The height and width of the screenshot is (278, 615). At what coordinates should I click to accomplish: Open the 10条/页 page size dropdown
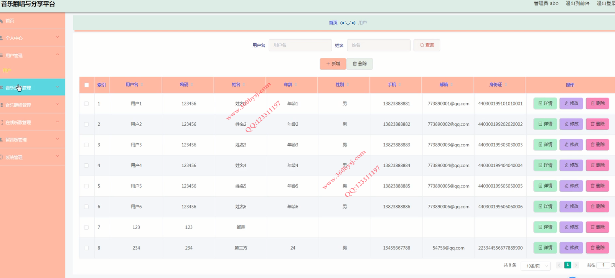[536, 266]
